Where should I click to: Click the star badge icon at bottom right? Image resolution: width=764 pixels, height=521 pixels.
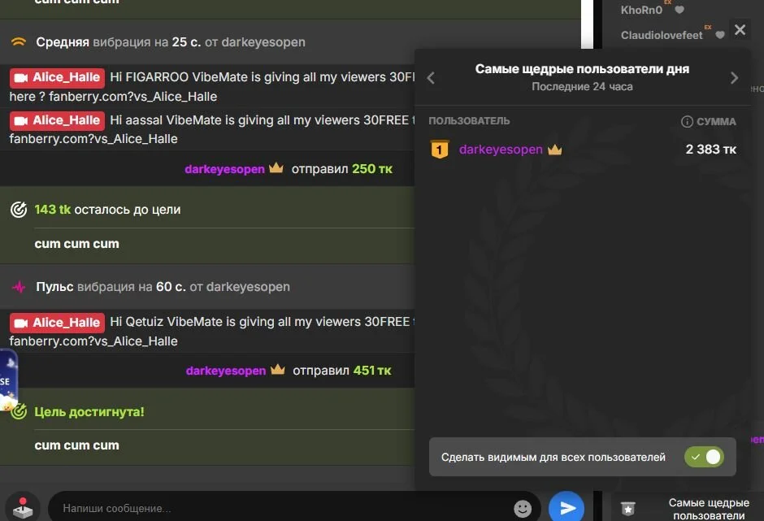(627, 509)
